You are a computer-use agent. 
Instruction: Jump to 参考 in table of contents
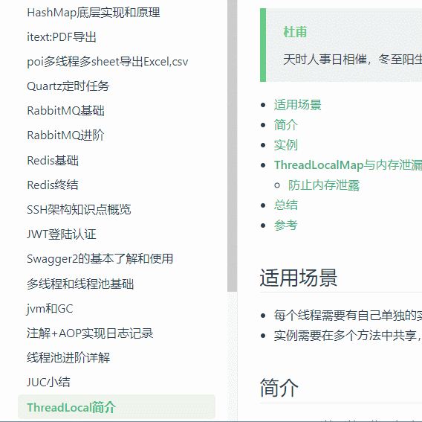pyautogui.click(x=286, y=226)
